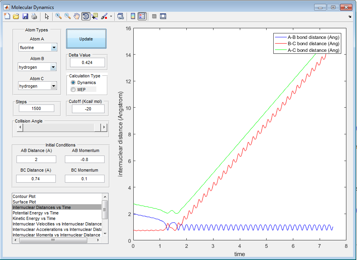Click the Steps input field

pos(36,108)
